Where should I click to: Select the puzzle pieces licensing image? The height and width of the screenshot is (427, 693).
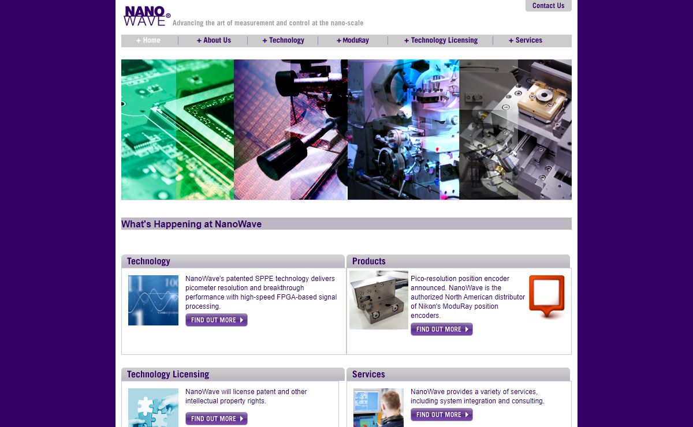point(153,407)
